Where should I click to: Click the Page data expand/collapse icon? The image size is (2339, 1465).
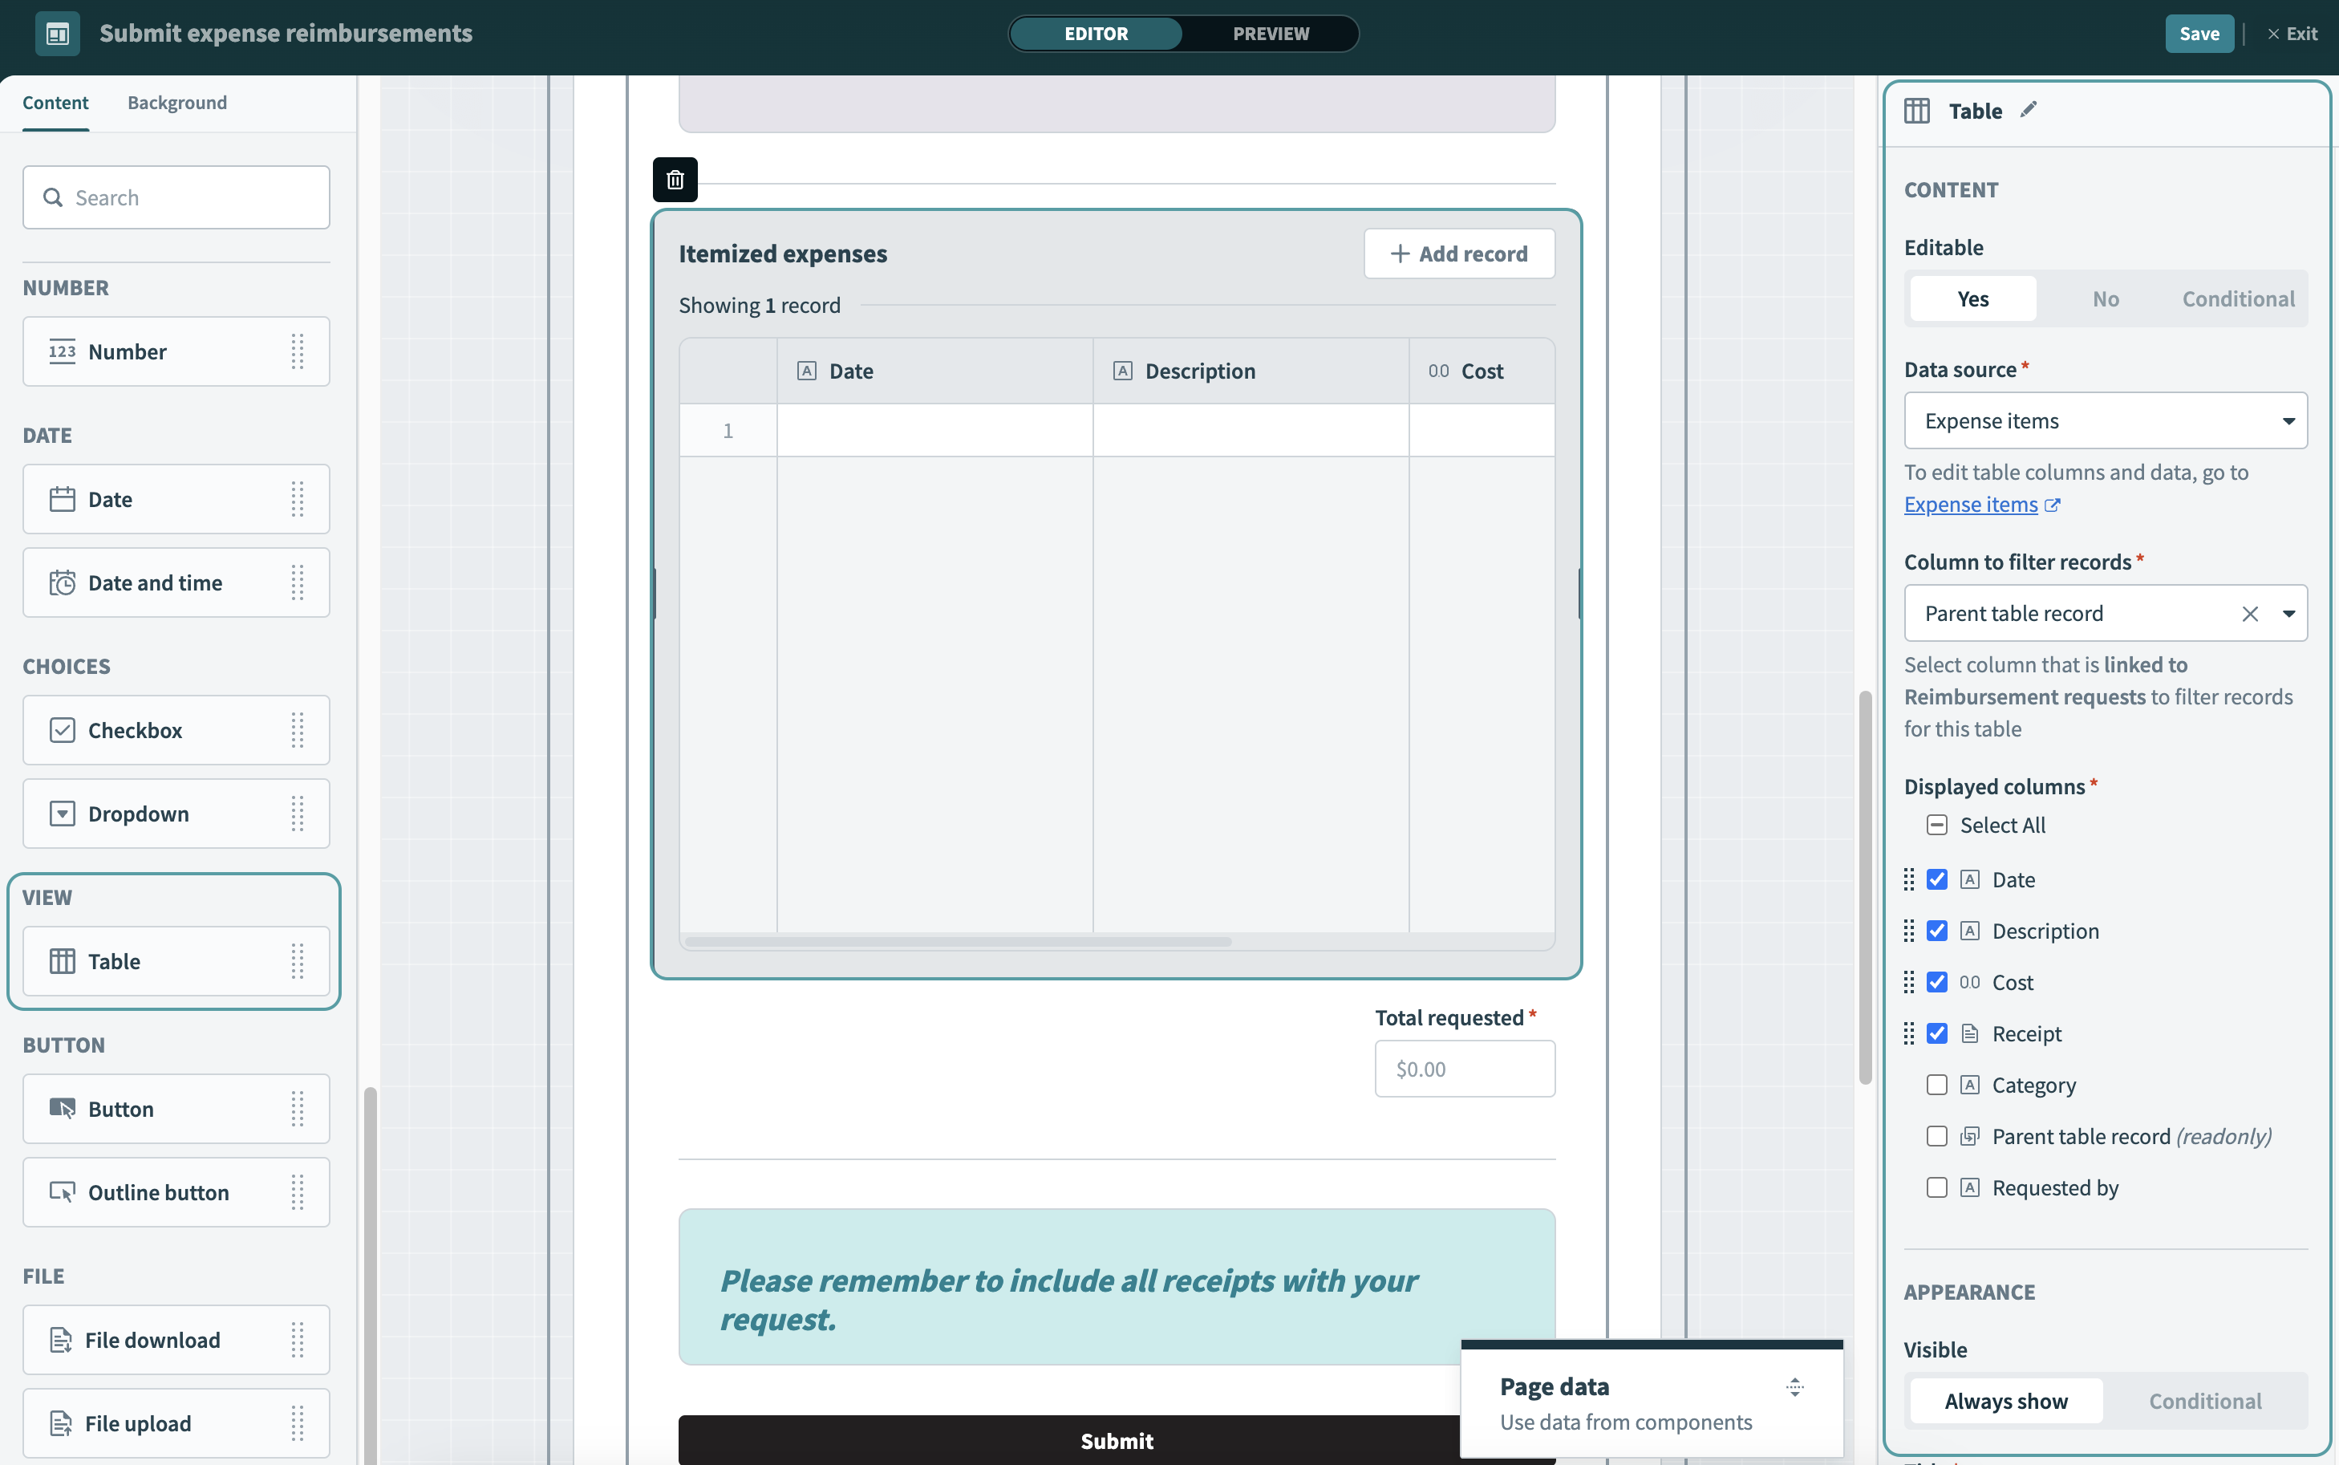coord(1794,1386)
